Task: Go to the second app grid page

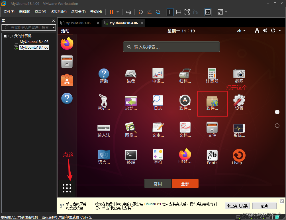Action: (x=277, y=126)
